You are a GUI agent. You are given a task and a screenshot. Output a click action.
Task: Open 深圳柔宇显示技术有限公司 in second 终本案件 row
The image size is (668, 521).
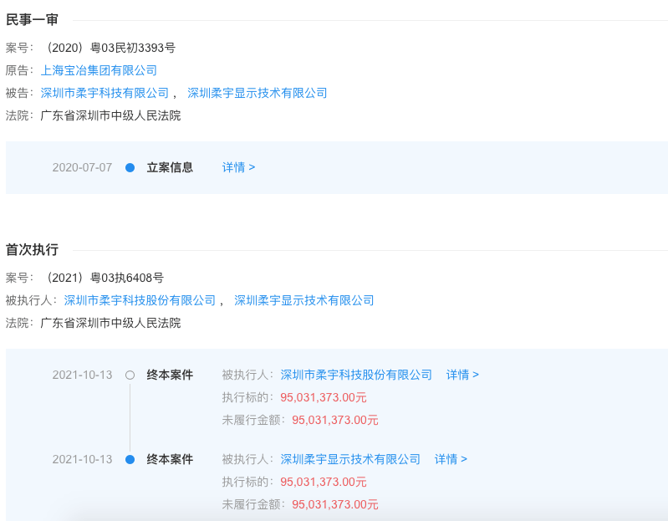pyautogui.click(x=350, y=459)
